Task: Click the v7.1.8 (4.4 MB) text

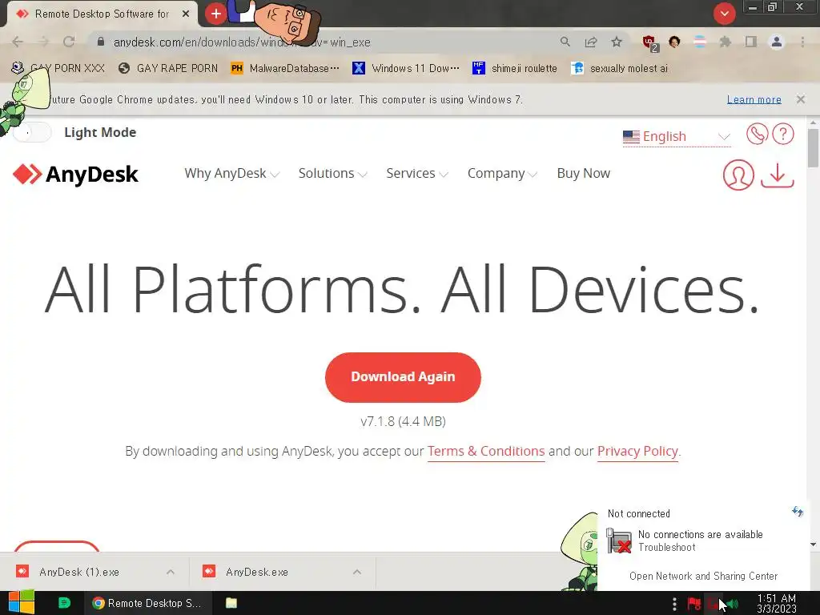Action: click(403, 421)
